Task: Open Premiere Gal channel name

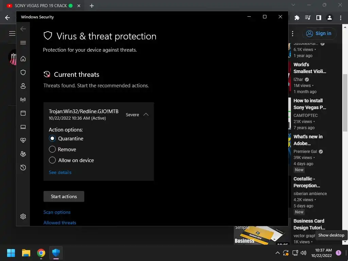Action: coord(305,151)
